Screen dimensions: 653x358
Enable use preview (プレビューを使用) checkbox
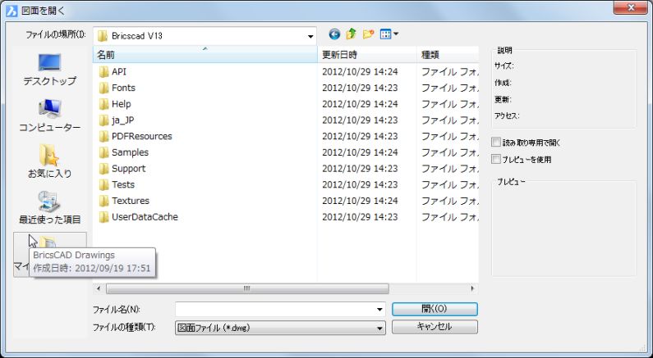[495, 159]
